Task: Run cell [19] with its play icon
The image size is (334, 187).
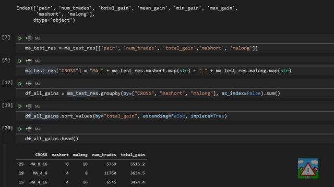Action: pos(20,106)
